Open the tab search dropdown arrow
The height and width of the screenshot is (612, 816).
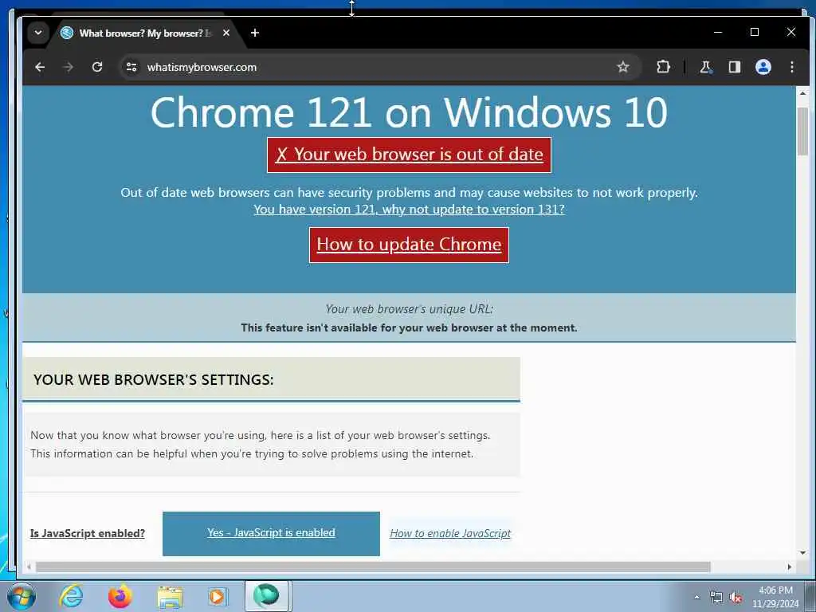coord(38,33)
